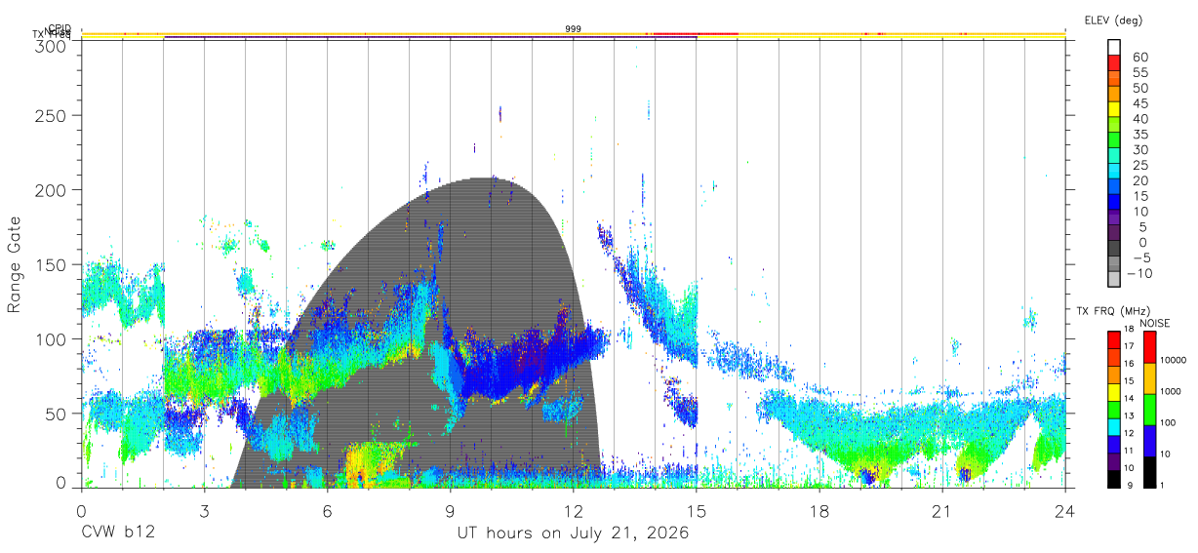The image size is (1198, 553).
Task: Click the 10000 label on NOISE legend
Action: pyautogui.click(x=1174, y=360)
